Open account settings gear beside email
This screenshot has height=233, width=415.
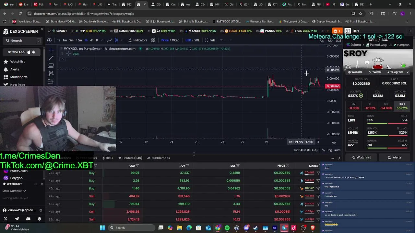point(41,210)
